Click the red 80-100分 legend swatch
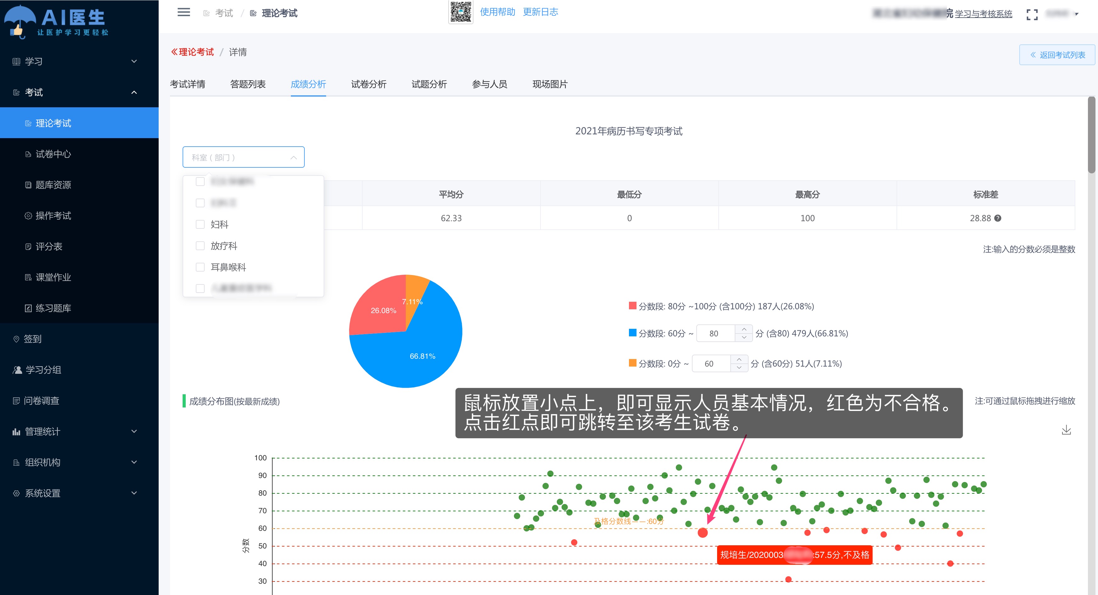 click(632, 306)
